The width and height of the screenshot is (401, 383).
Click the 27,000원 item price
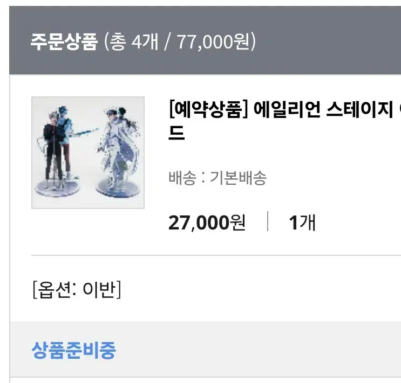pyautogui.click(x=207, y=222)
